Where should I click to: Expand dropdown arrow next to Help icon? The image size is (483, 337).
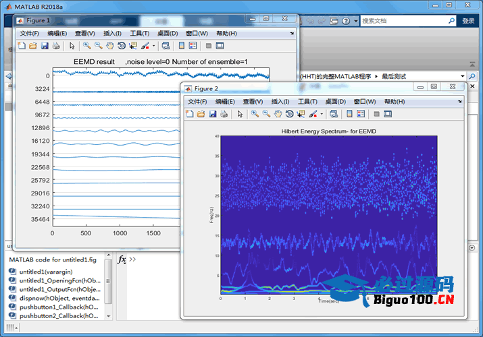[x=356, y=21]
